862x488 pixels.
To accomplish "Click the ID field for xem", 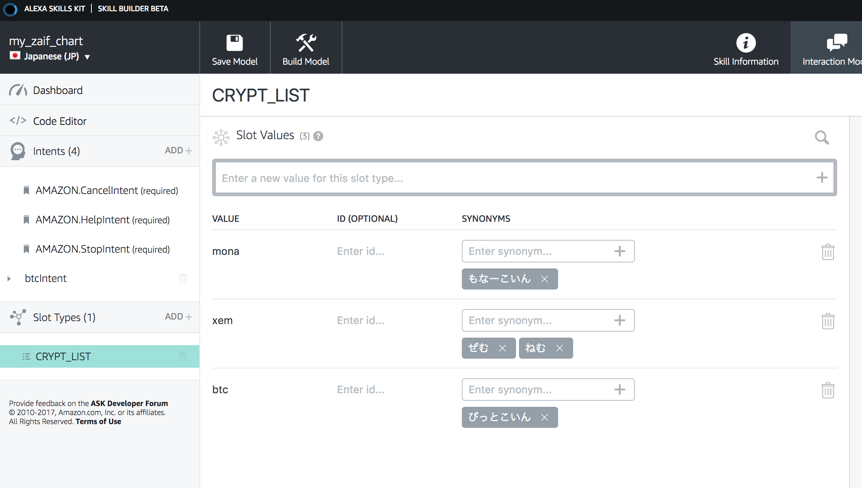I will (x=361, y=320).
